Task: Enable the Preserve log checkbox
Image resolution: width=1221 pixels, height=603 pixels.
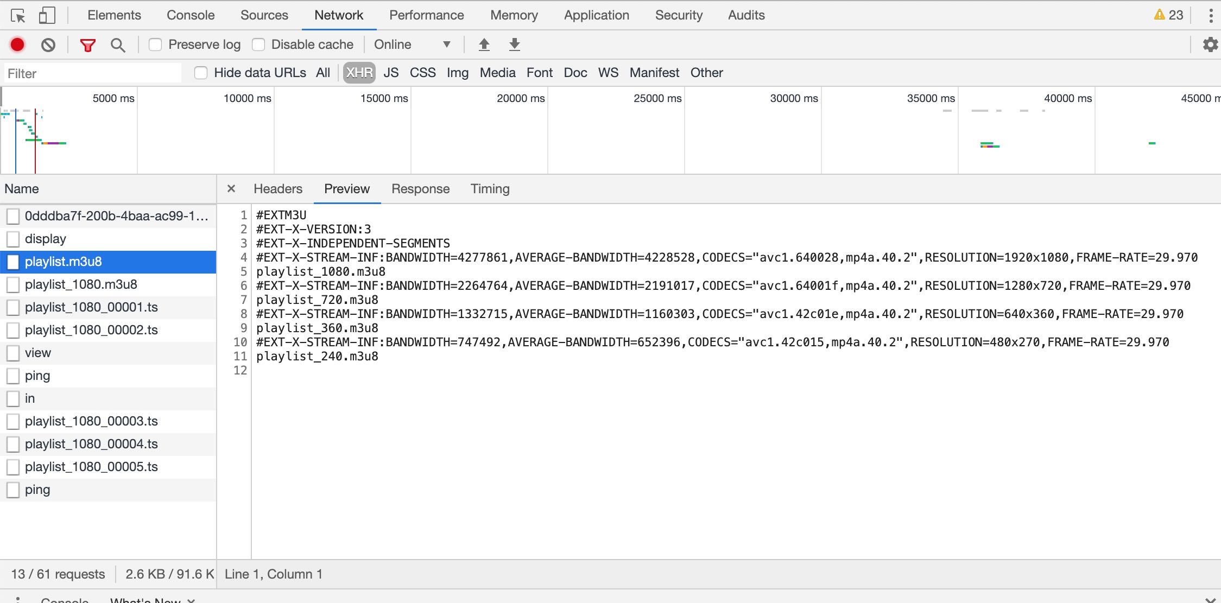Action: pos(156,45)
